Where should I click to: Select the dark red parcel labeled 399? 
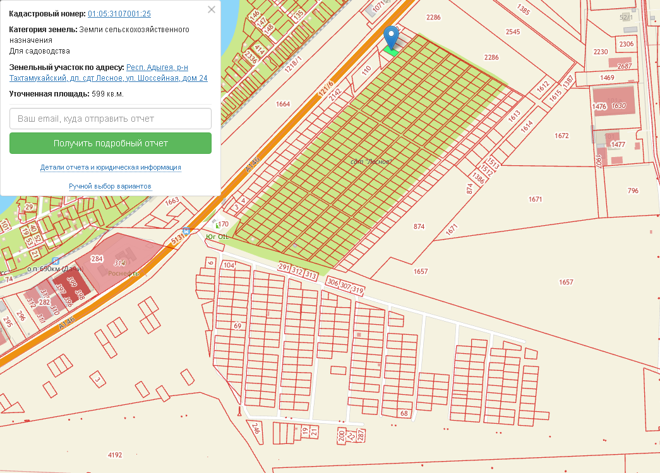coord(71,282)
